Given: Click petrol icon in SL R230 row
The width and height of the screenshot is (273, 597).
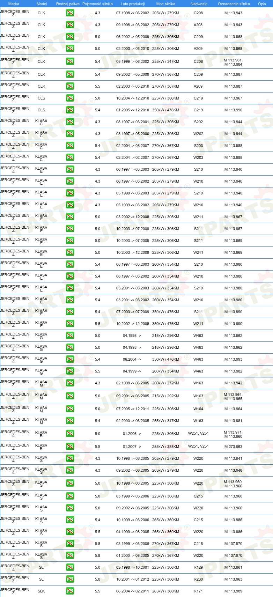Looking at the screenshot, I should coord(70,579).
